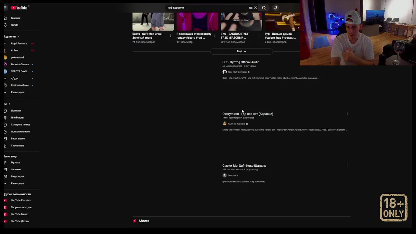Open the RestoratorGame channel
Viewport: 416px width, 234px height.
click(20, 85)
